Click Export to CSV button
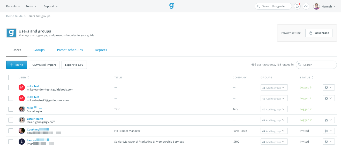341x147 pixels. 74,65
